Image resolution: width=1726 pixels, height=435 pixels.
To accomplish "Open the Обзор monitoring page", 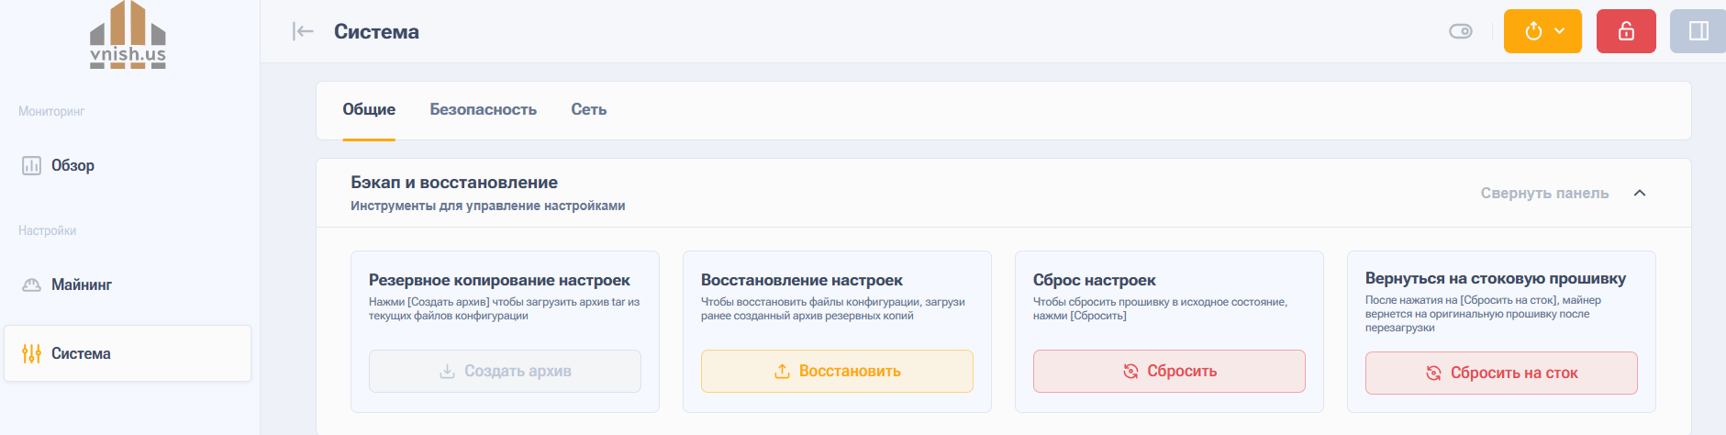I will [x=128, y=165].
